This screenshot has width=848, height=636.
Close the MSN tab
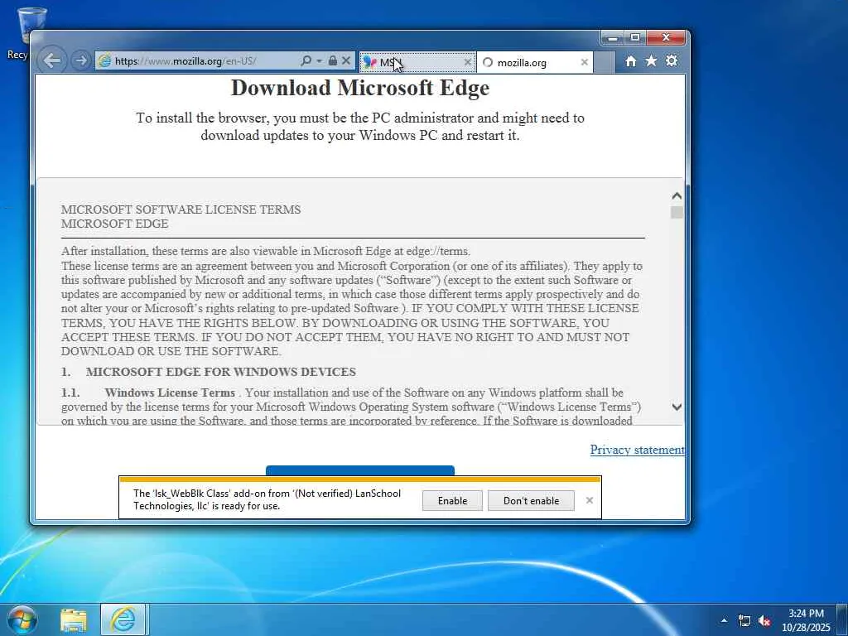468,62
